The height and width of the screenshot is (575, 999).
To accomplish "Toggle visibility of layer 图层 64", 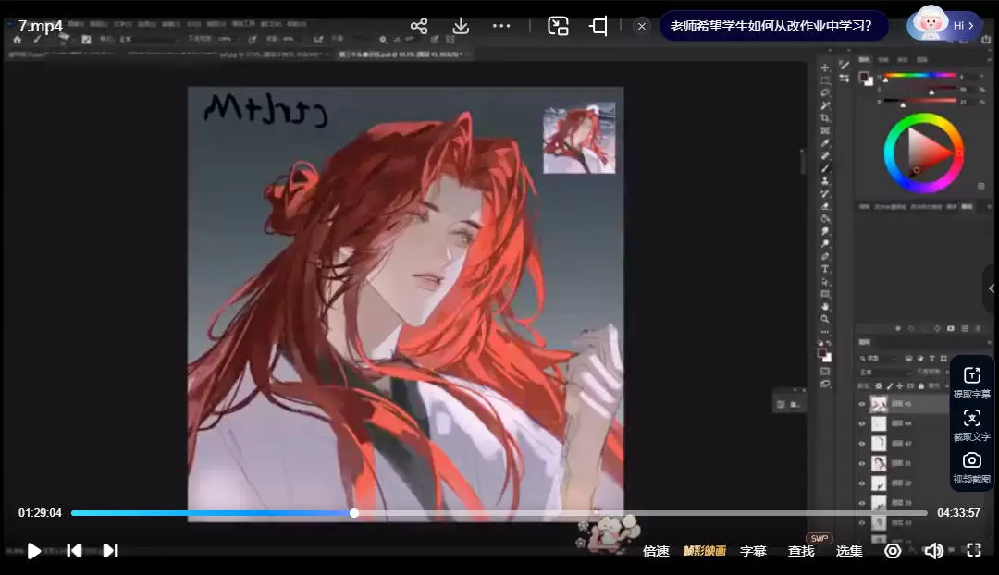I will point(863,423).
